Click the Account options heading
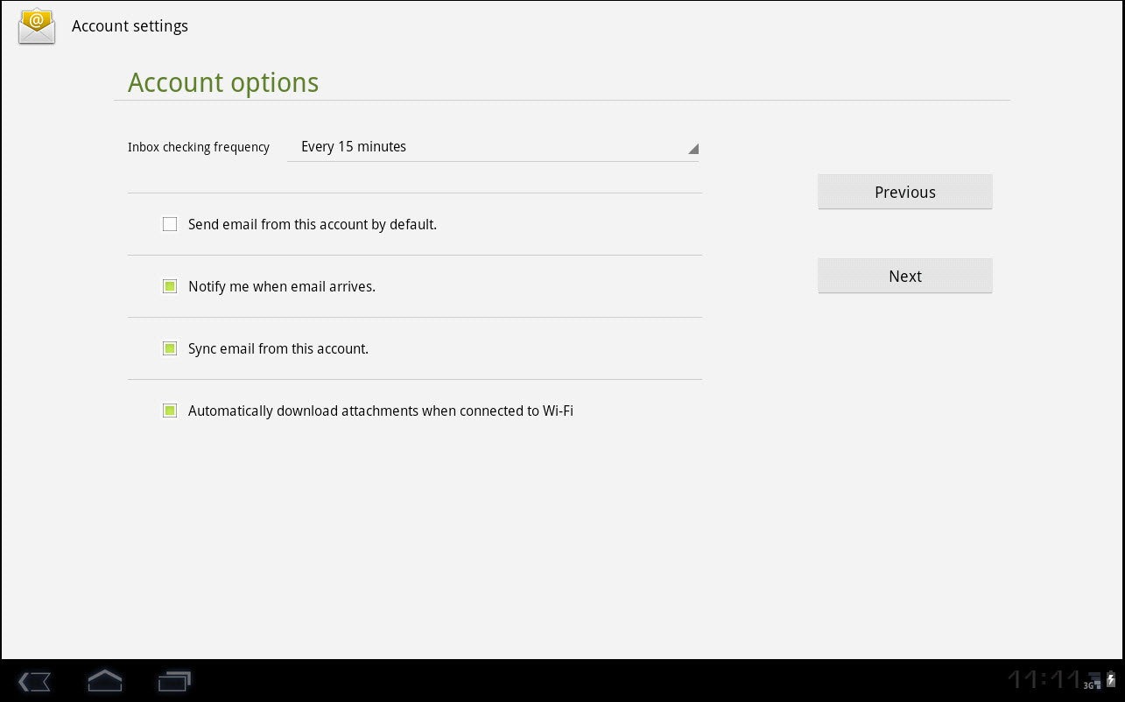The width and height of the screenshot is (1125, 702). coord(223,82)
